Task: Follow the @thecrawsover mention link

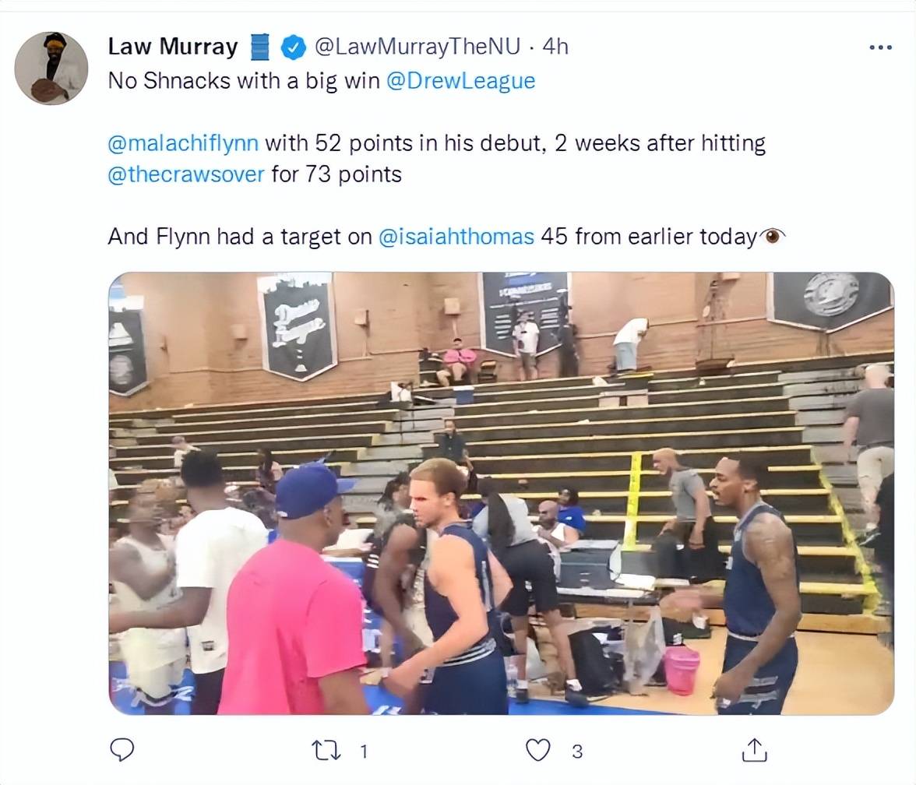Action: [x=186, y=174]
